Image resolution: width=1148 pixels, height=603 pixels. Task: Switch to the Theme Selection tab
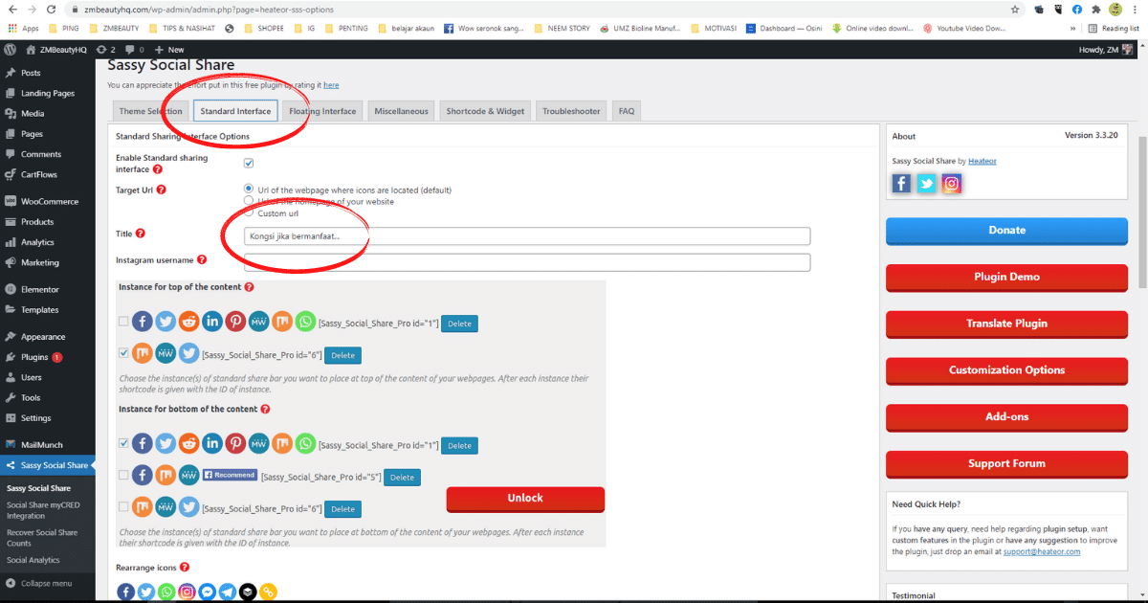pyautogui.click(x=150, y=111)
